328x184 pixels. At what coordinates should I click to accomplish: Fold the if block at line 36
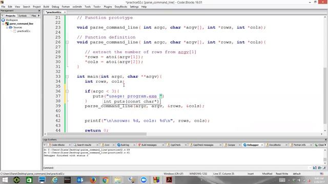[x=67, y=91]
